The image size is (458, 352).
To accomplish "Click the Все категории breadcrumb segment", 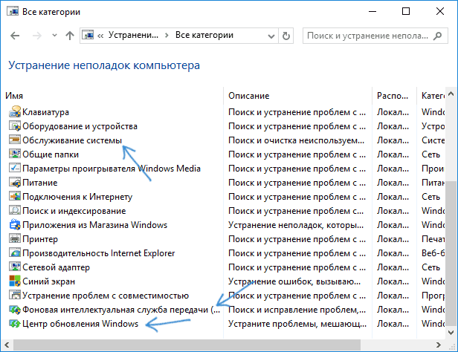I will [204, 35].
